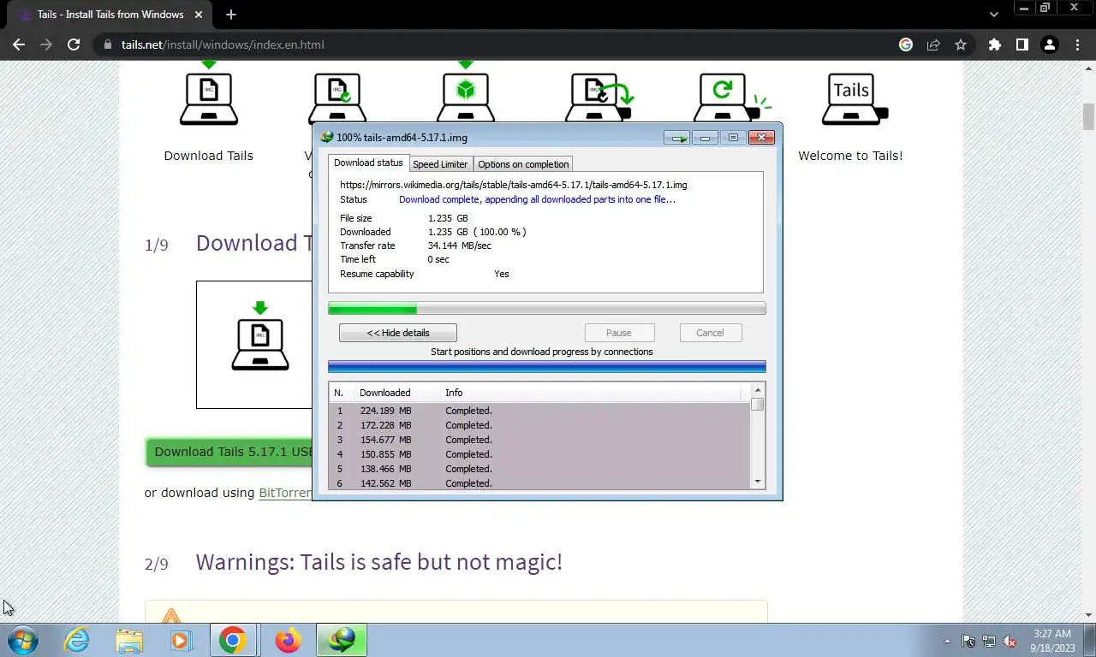Click the IDM icon in download dialog title
This screenshot has width=1096, height=657.
(x=326, y=137)
